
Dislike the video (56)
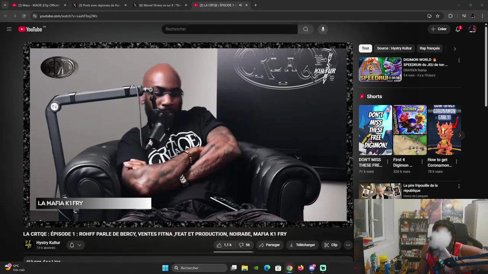[244, 245]
